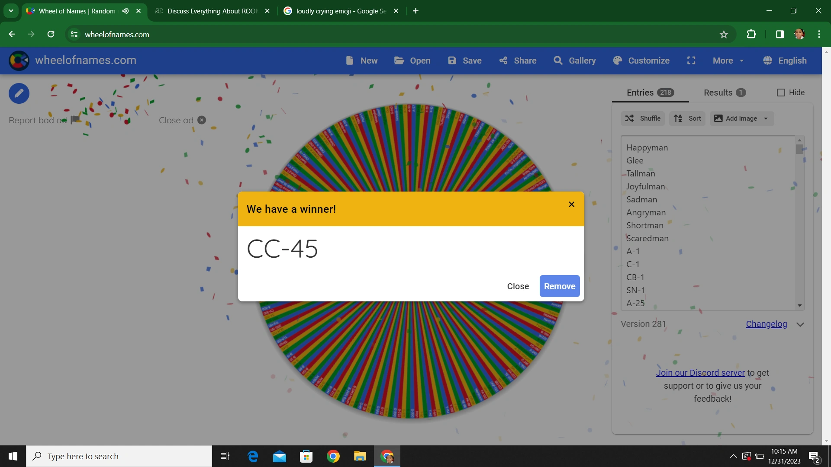Toggle the Hide checkbox

pyautogui.click(x=781, y=93)
